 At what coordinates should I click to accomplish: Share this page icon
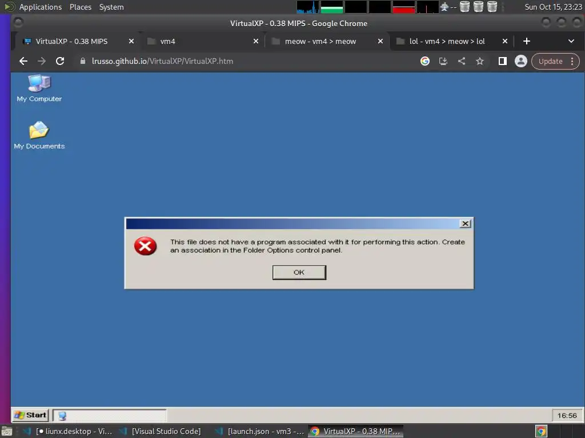click(x=462, y=61)
